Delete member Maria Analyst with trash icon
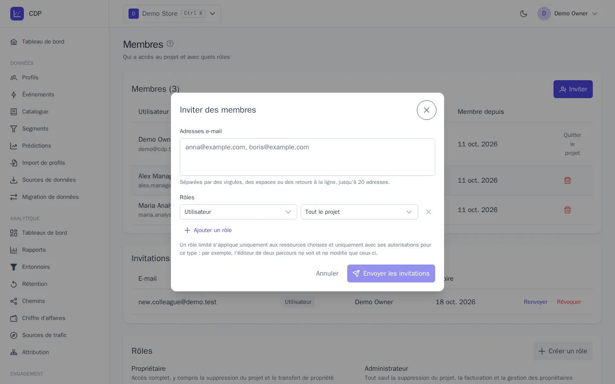The width and height of the screenshot is (615, 384). coord(568,210)
